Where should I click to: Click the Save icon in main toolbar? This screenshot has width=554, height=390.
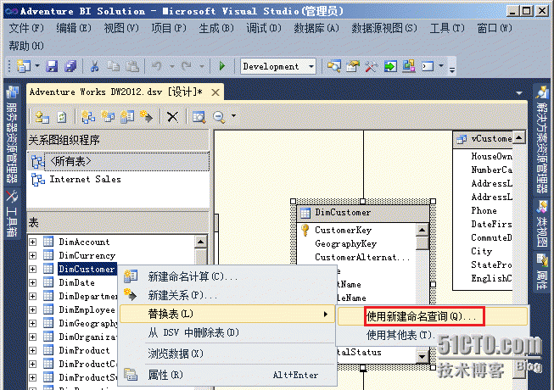(52, 66)
